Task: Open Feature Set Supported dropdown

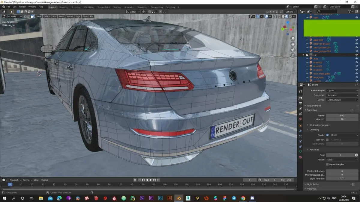Action: tap(342, 95)
